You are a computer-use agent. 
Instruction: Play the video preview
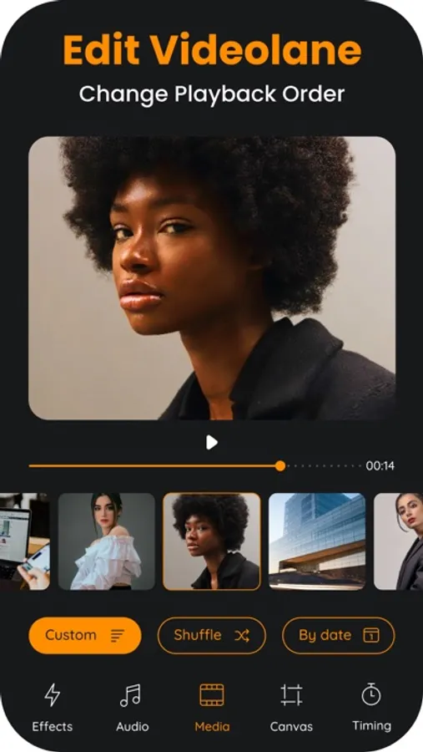[212, 442]
